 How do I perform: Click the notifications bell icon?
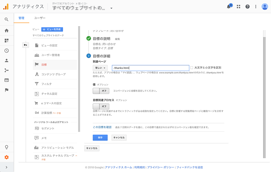pos(229,7)
